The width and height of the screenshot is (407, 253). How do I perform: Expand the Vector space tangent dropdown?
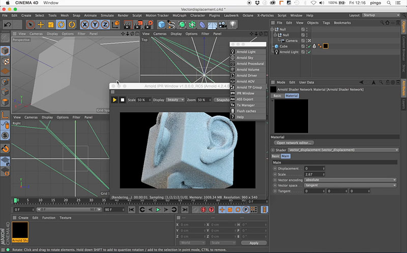351,185
